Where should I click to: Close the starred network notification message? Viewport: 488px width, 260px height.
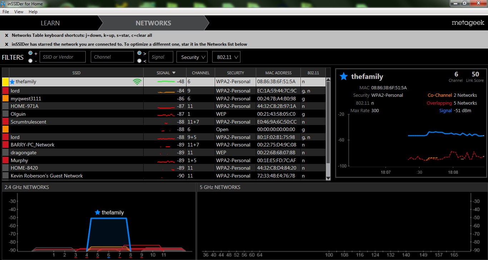click(x=6, y=44)
